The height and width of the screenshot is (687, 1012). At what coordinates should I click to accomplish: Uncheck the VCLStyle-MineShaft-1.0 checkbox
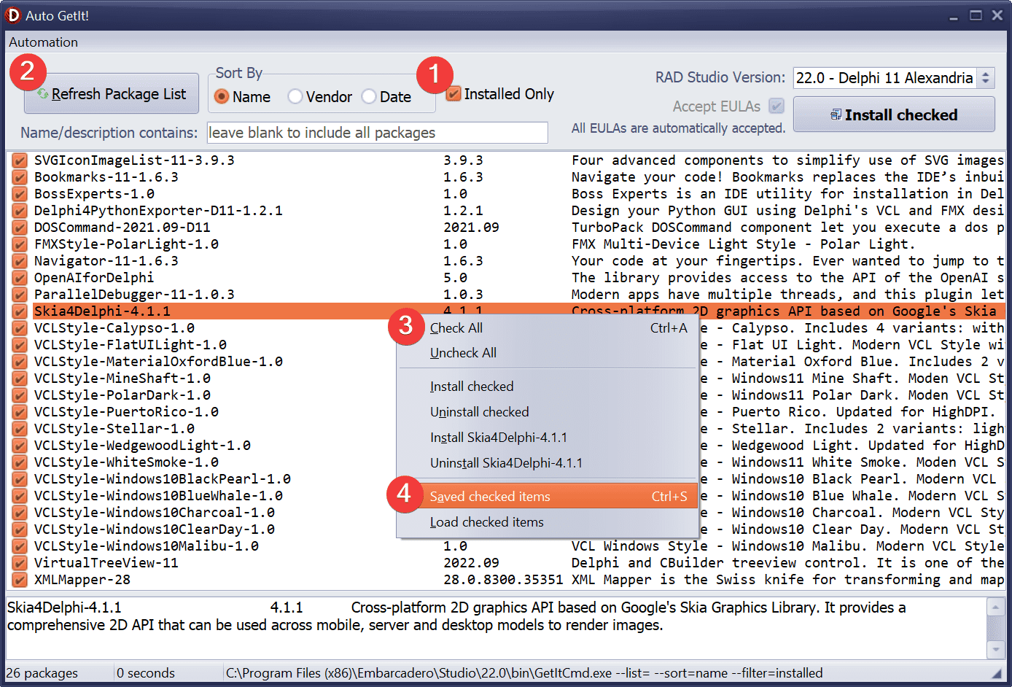click(20, 379)
